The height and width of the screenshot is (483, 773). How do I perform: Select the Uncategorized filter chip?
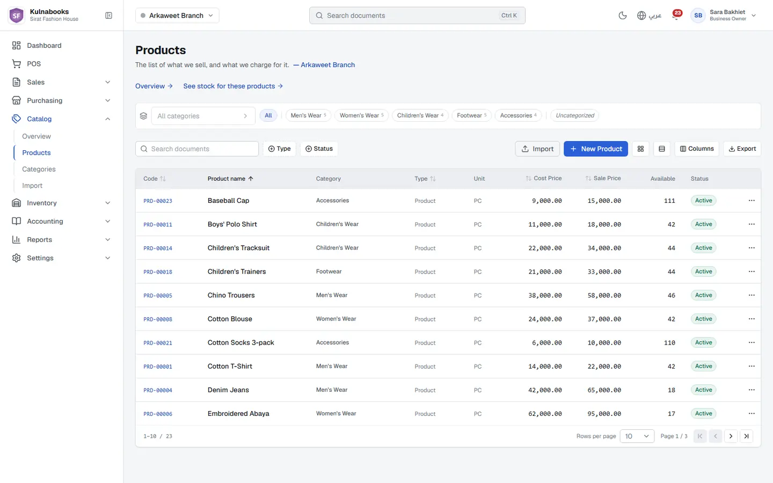[x=575, y=115]
